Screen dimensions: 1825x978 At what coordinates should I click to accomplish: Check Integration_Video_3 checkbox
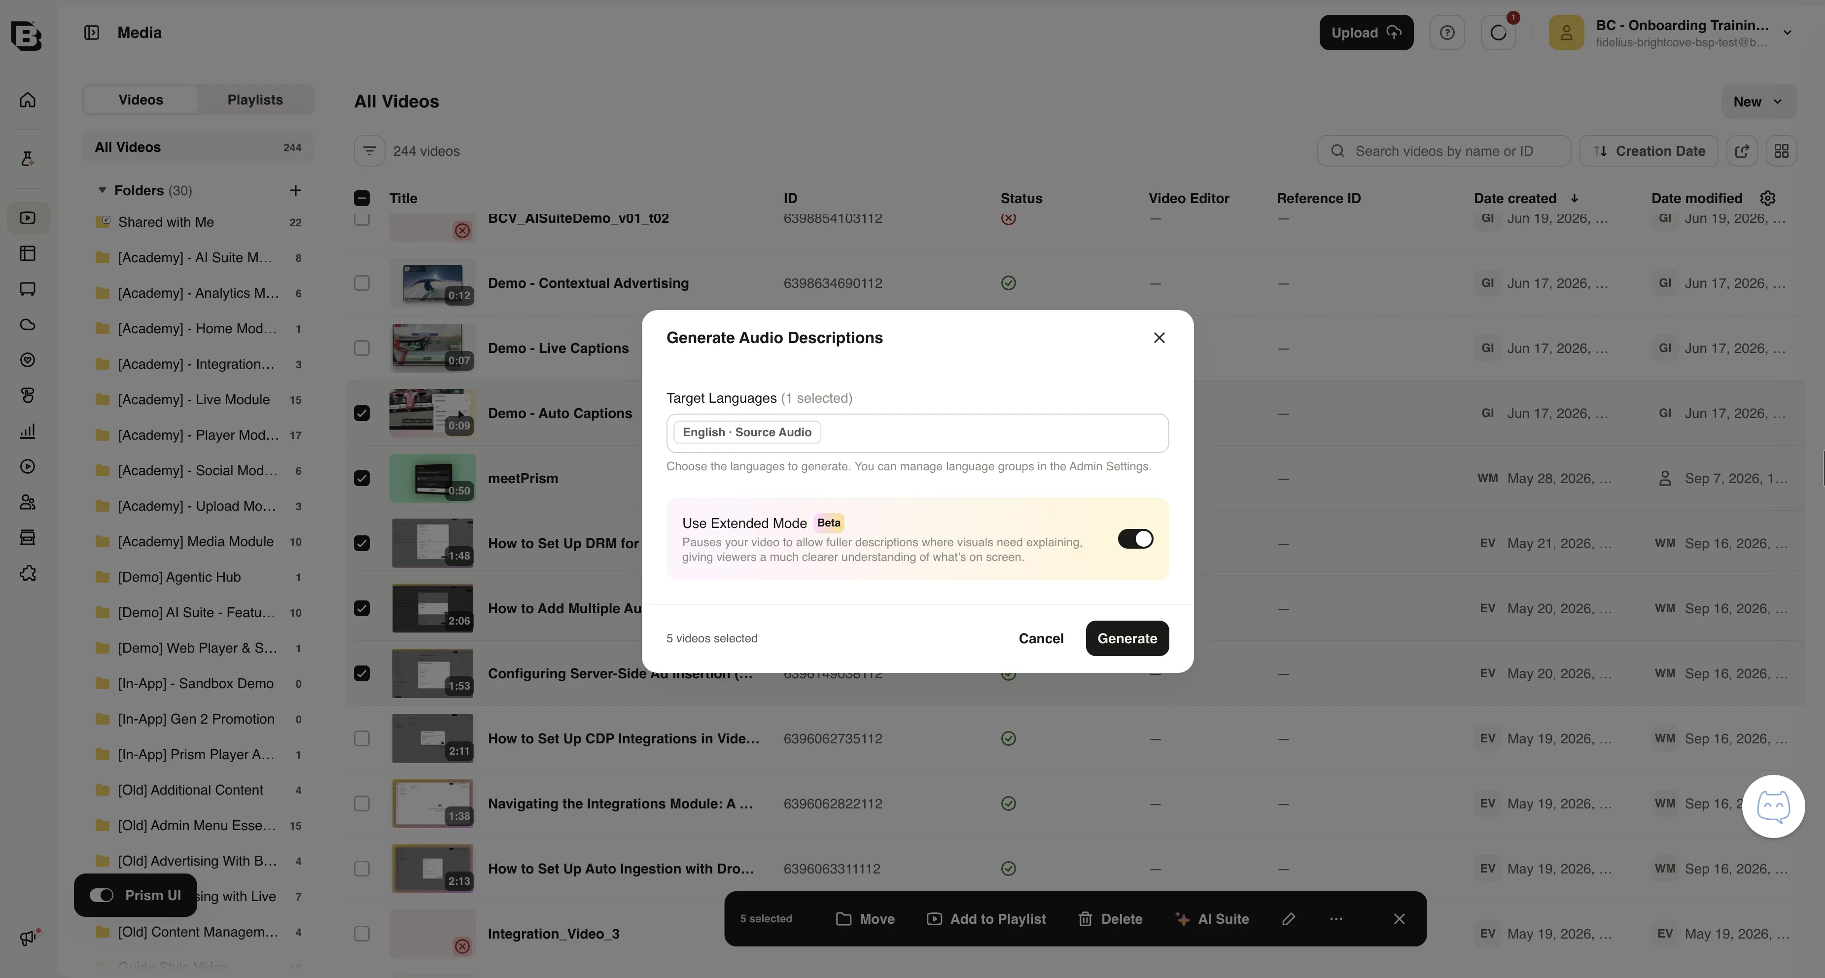[x=361, y=933]
